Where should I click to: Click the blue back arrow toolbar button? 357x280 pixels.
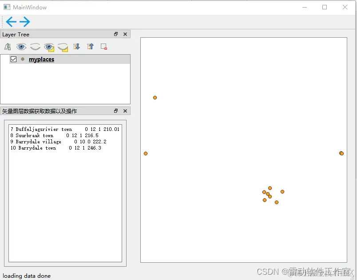pos(11,22)
